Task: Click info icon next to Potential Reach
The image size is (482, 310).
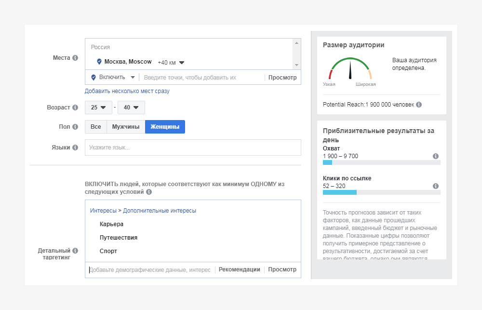Action: click(x=419, y=105)
